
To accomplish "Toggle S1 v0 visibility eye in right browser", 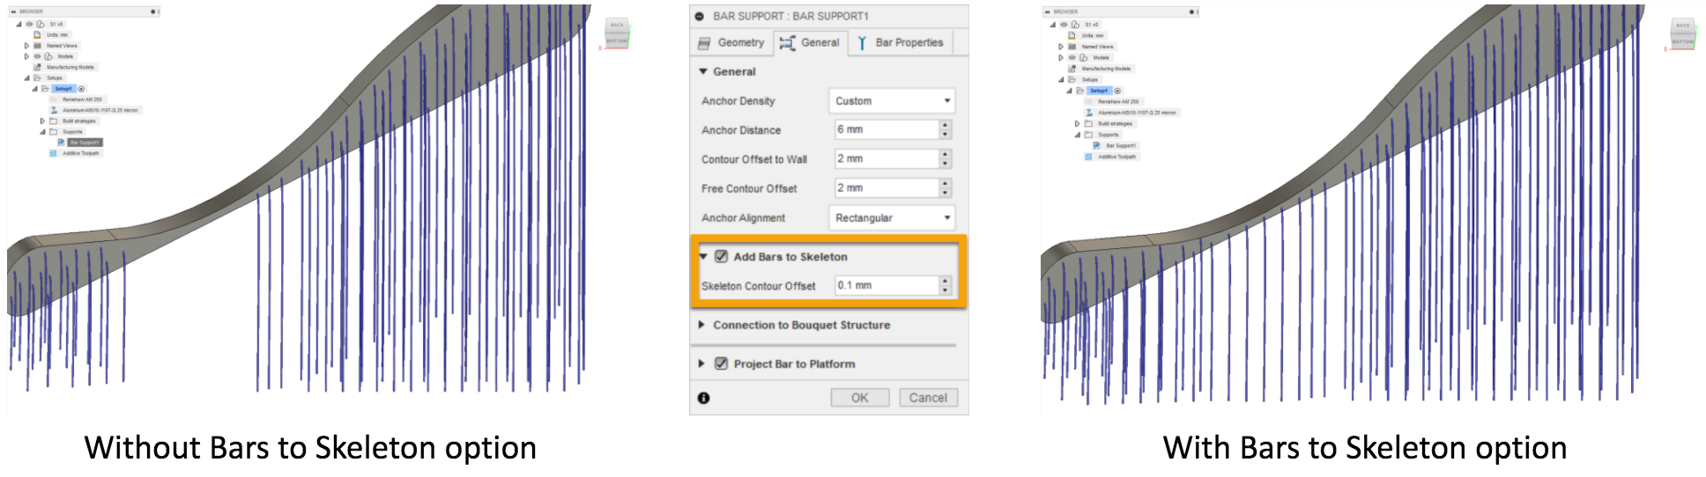I will (x=1064, y=25).
